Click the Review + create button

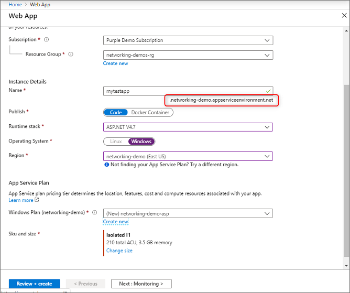point(34,284)
